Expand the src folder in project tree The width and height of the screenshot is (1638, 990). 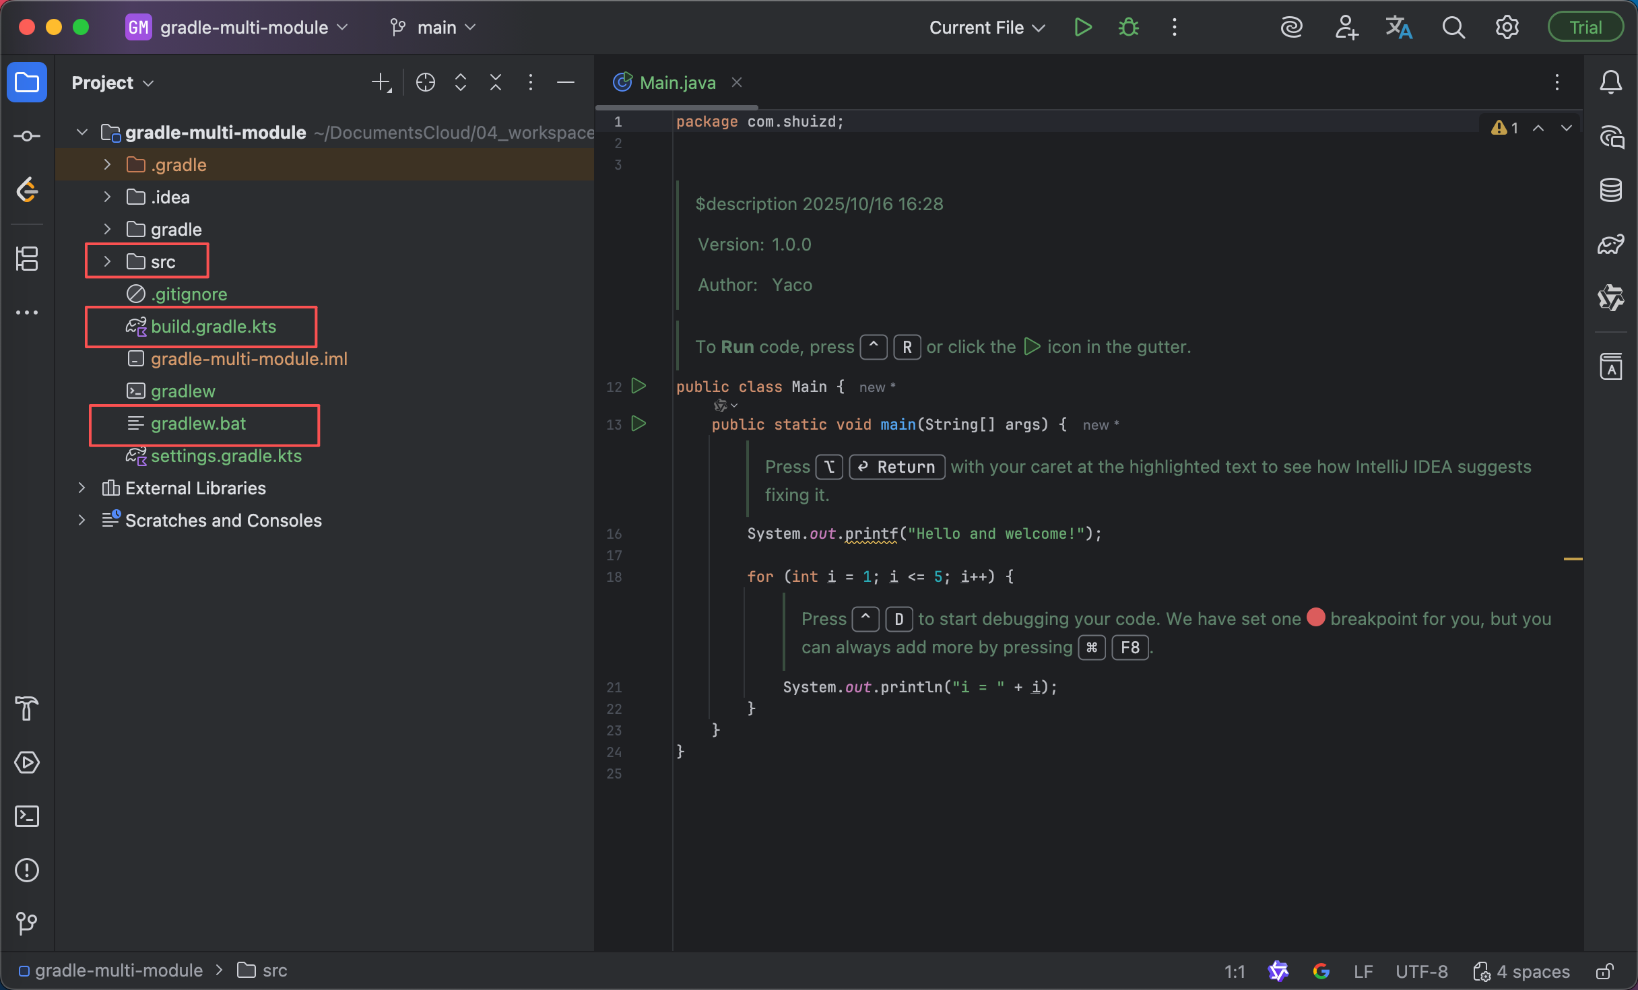pyautogui.click(x=107, y=261)
